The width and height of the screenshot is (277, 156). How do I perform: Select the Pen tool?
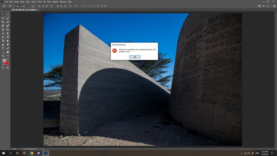click(7, 48)
